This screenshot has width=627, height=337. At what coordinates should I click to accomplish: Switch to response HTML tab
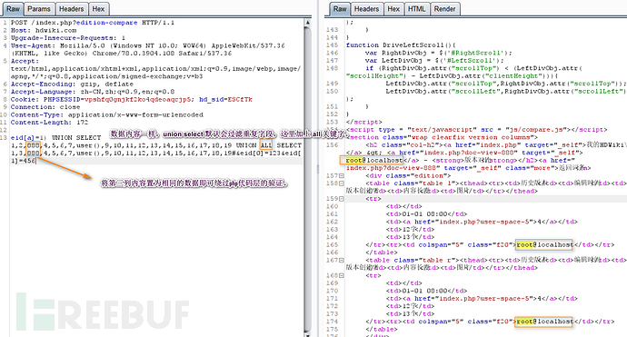tap(417, 9)
